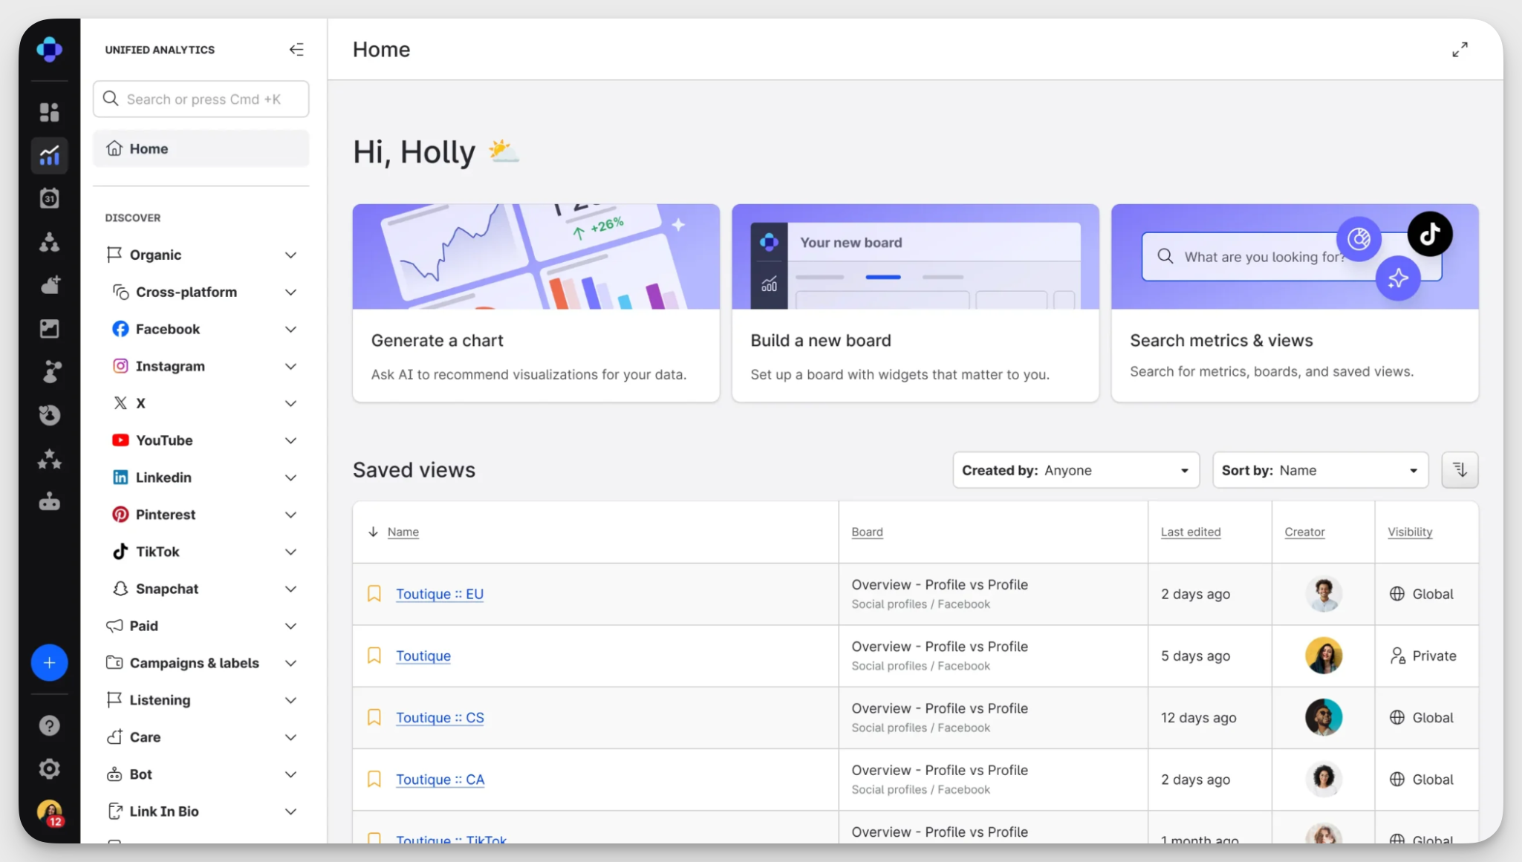Open the help question mark icon
Screen dimensions: 1522x862
point(49,725)
